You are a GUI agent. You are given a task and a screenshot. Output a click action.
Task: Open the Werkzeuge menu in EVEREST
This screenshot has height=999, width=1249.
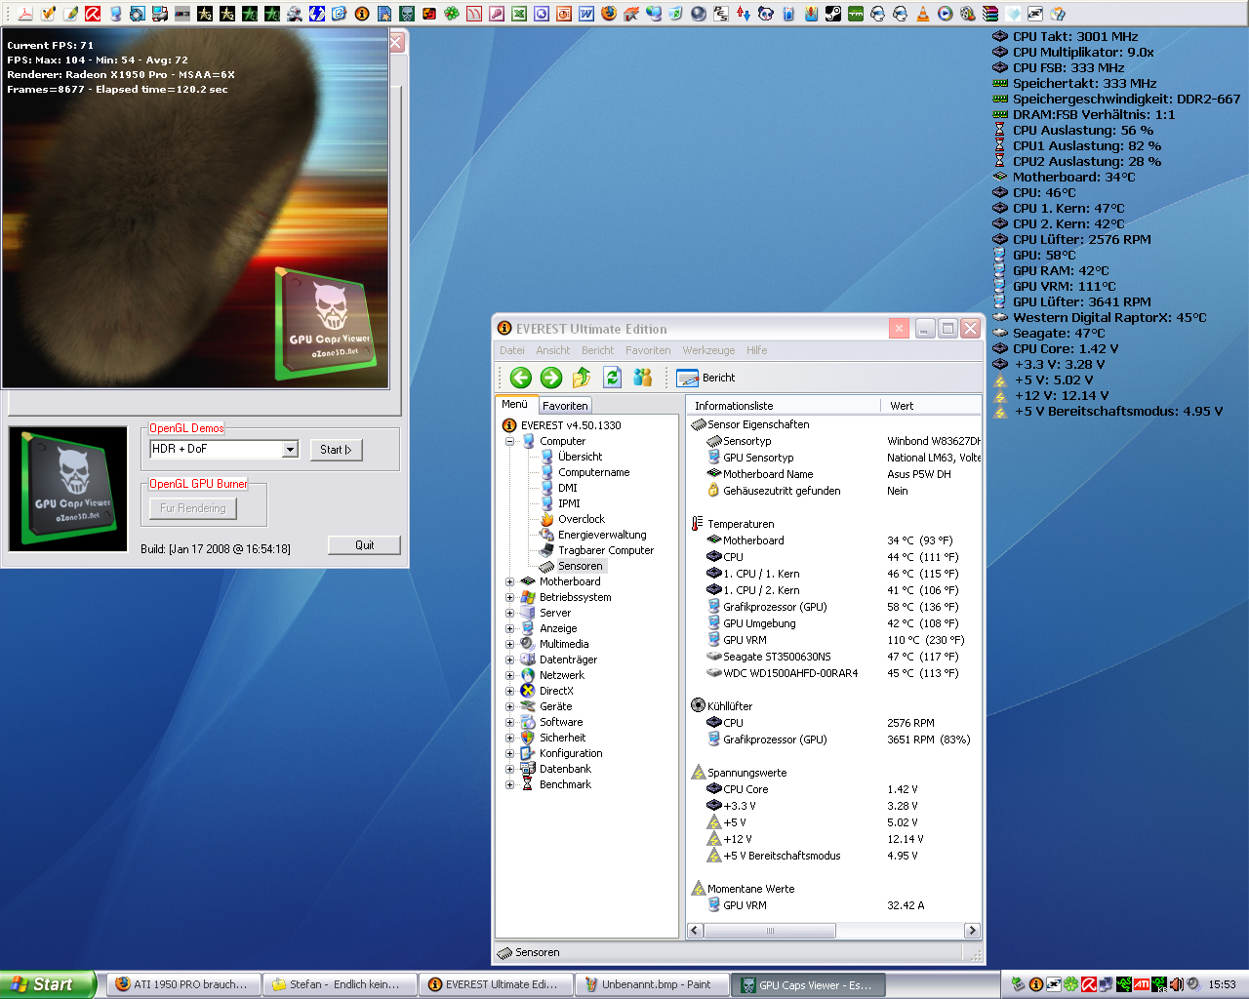pos(708,350)
